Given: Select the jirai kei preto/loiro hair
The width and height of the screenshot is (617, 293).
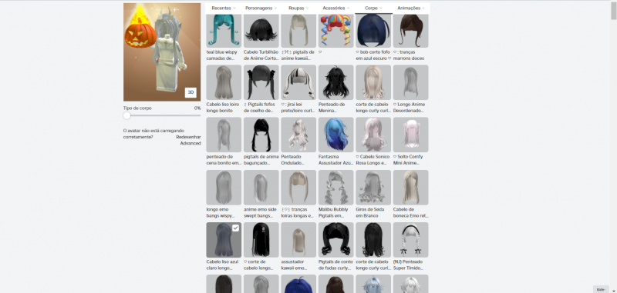Looking at the screenshot, I should click(x=298, y=82).
